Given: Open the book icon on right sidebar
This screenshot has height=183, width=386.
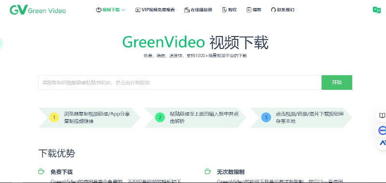Looking at the screenshot, I should [x=382, y=115].
